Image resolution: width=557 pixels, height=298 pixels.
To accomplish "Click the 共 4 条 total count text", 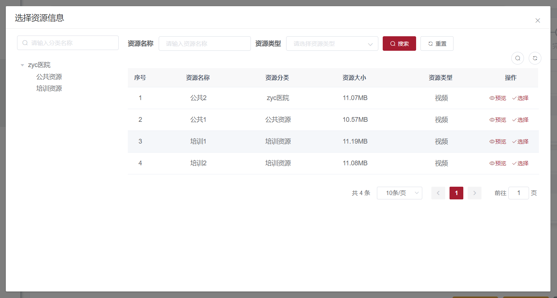I will click(361, 193).
